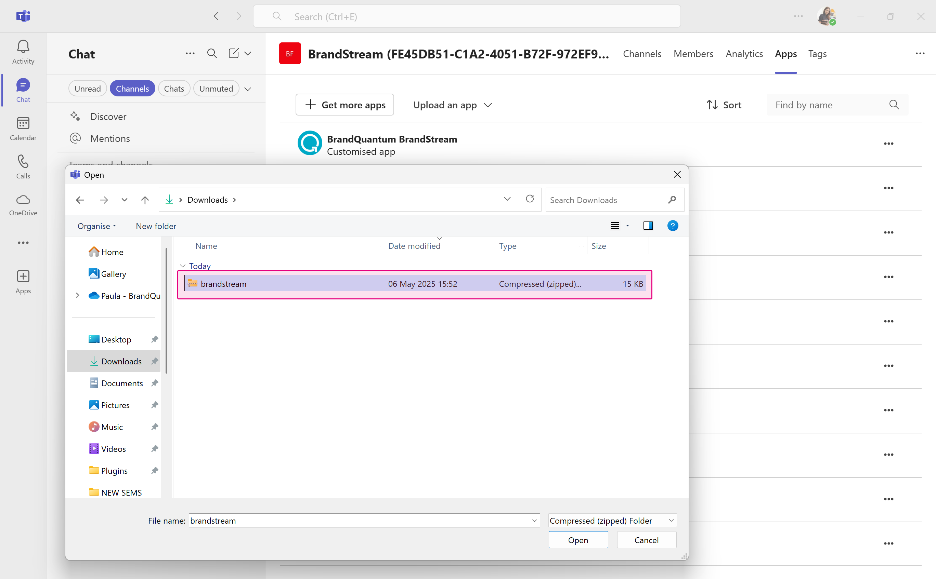Click BrandQuantum BrandStream app icon
This screenshot has height=579, width=936.
click(310, 143)
